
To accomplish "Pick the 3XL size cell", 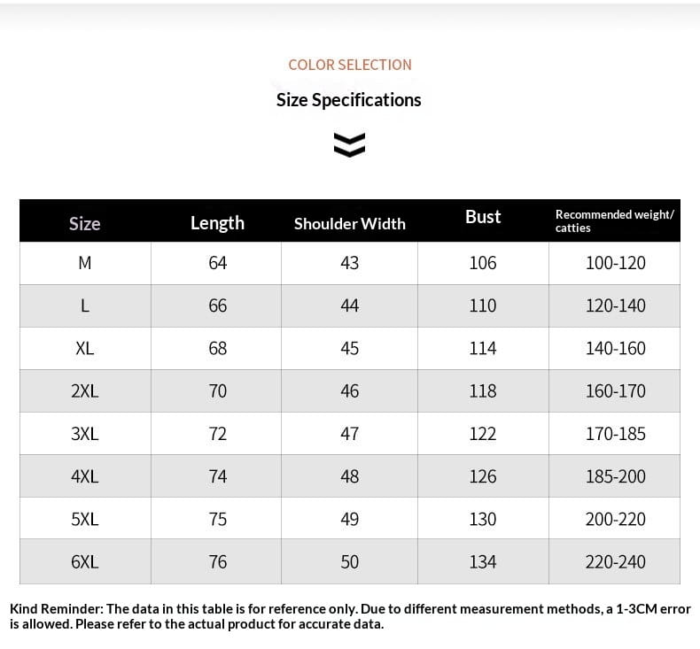I will 85,434.
